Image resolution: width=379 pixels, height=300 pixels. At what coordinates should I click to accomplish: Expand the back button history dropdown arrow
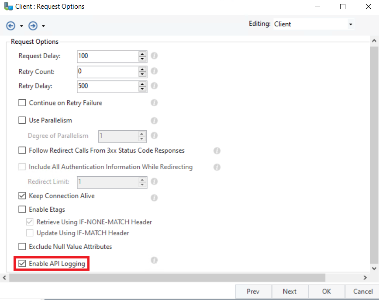pyautogui.click(x=21, y=27)
